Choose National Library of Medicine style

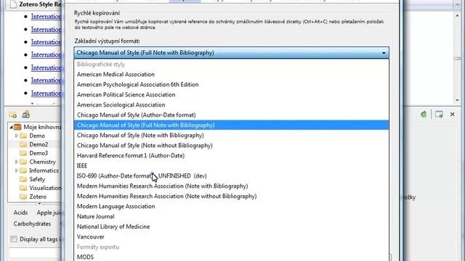231,226
